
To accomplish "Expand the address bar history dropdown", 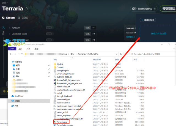I will click(116, 54).
